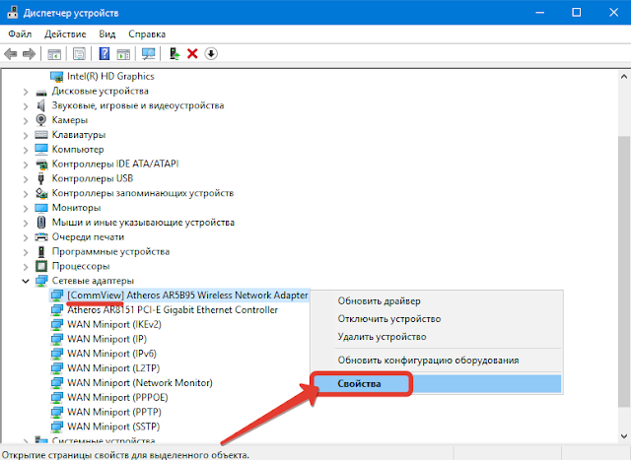Expand the Камеры node

point(26,121)
